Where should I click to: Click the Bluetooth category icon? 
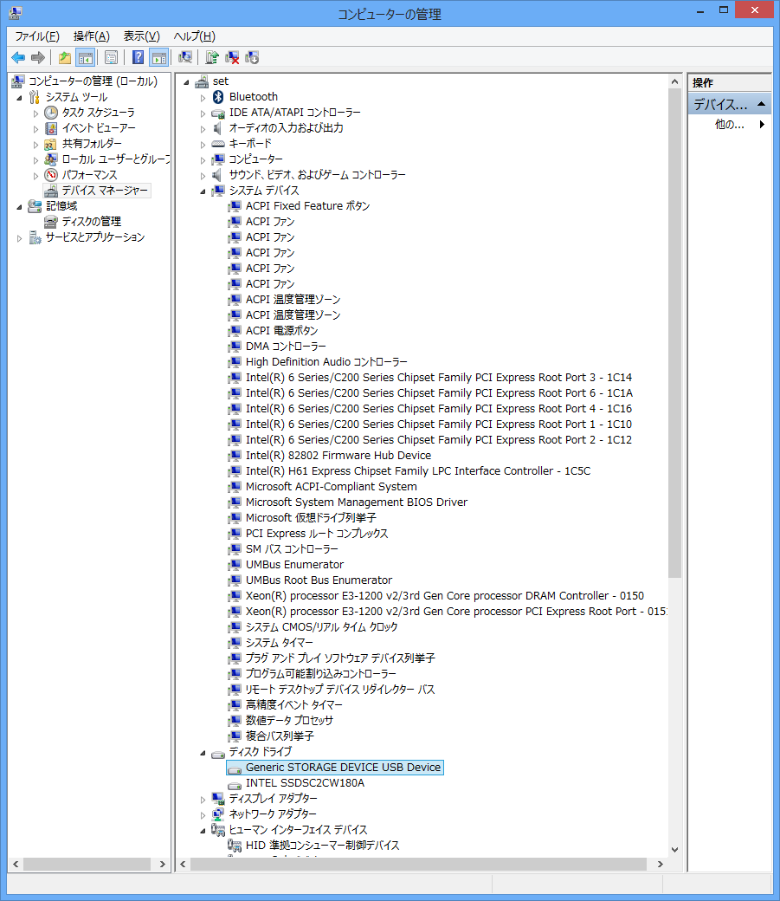[217, 96]
